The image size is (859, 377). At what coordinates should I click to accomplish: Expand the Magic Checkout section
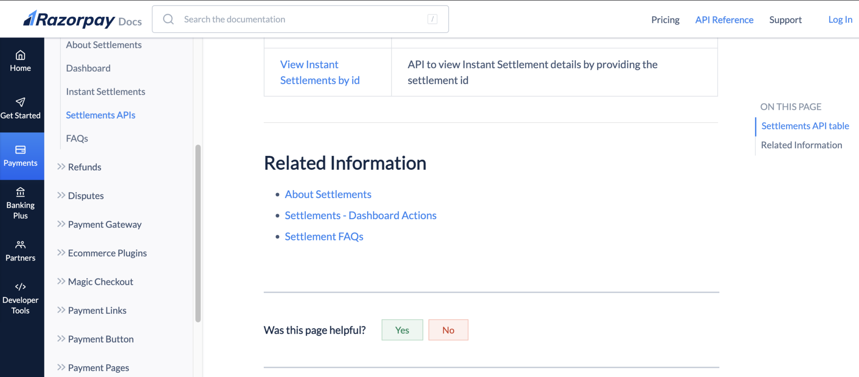(100, 281)
